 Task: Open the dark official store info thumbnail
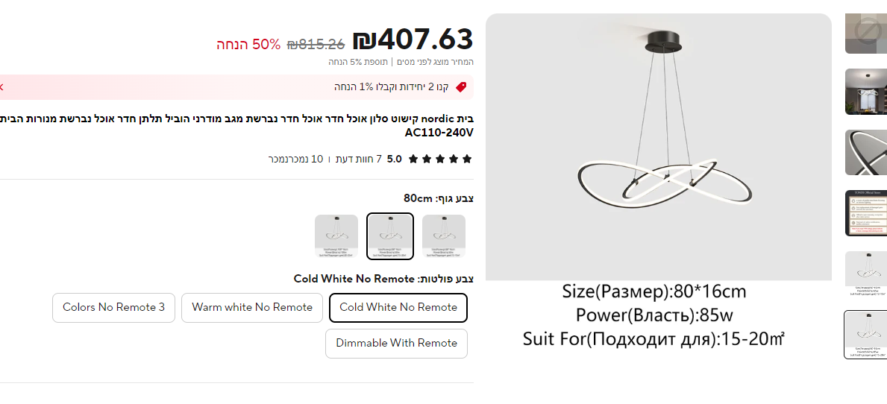(x=865, y=213)
